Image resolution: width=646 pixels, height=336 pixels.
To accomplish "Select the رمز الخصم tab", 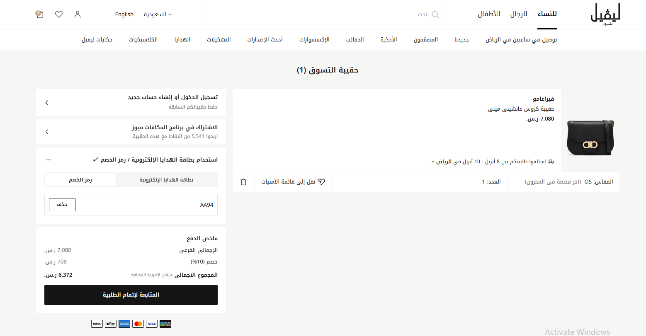I will 80,180.
